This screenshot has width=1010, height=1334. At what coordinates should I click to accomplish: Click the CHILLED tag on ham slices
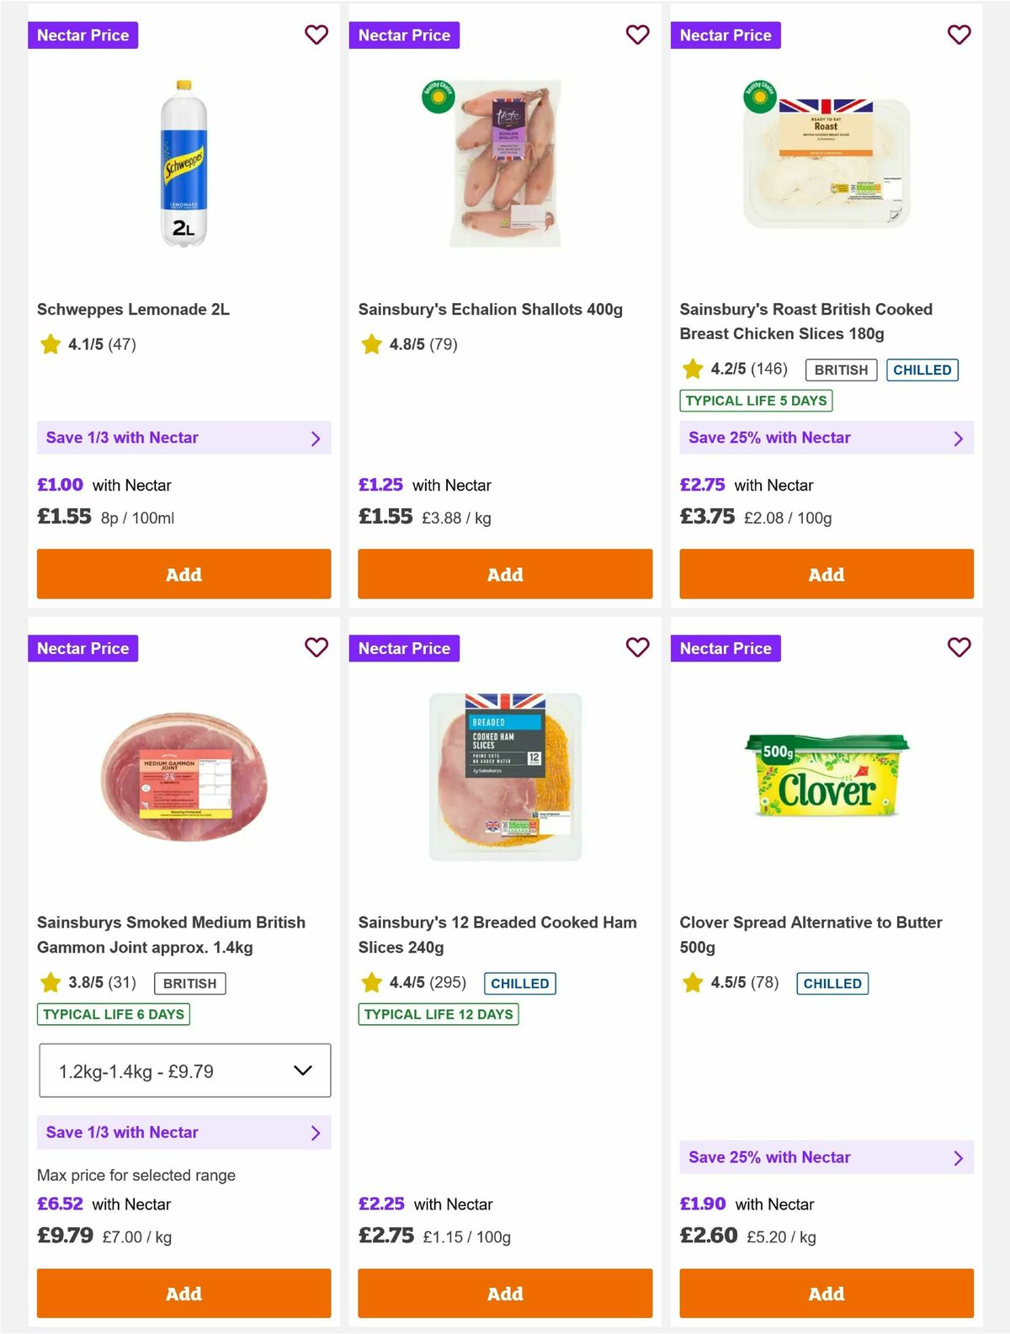click(x=520, y=982)
